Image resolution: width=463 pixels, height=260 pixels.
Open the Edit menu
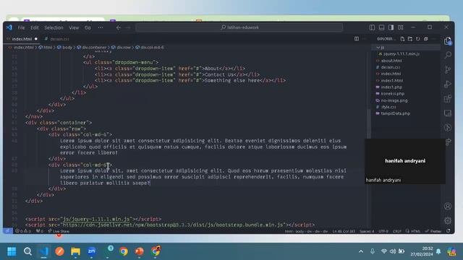35,27
